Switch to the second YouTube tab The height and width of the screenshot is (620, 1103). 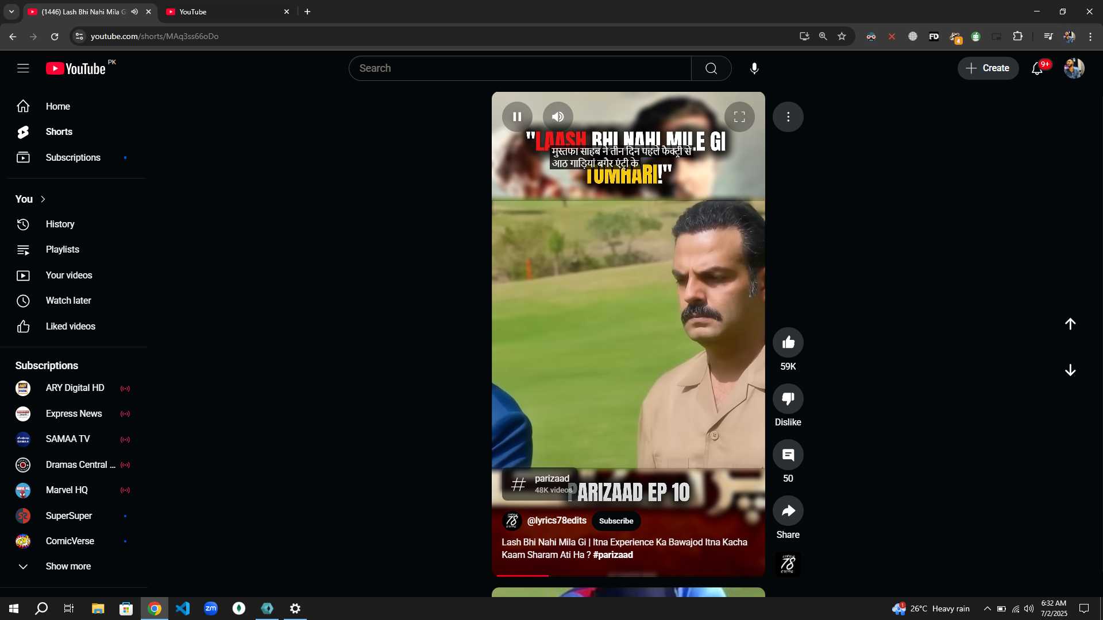pos(227,11)
